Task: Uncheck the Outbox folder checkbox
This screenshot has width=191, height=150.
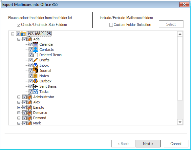Action: coord(31,81)
